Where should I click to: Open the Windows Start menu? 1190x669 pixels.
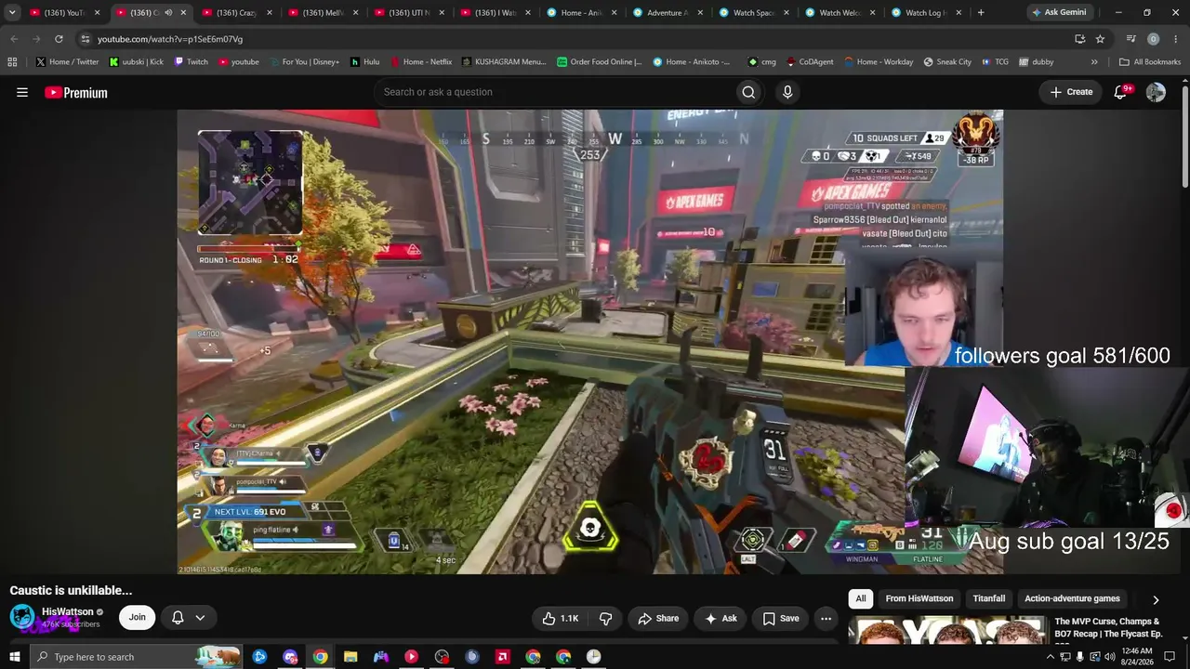point(15,657)
